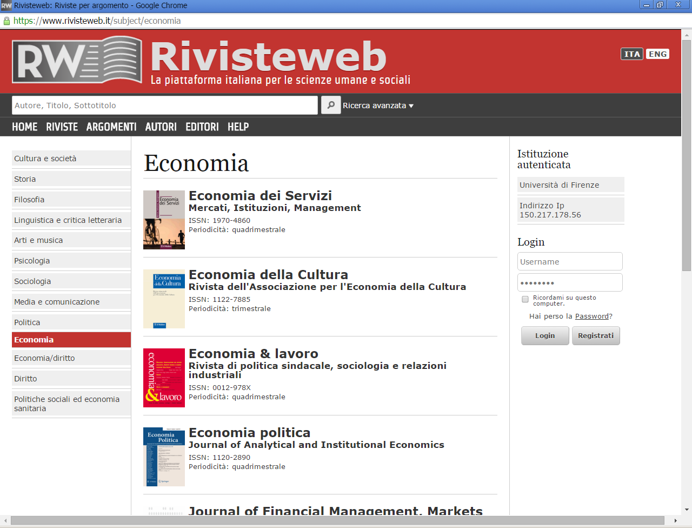Click ISSN: 1122-7885 text
Viewport: 692px width, 528px height.
click(x=219, y=300)
